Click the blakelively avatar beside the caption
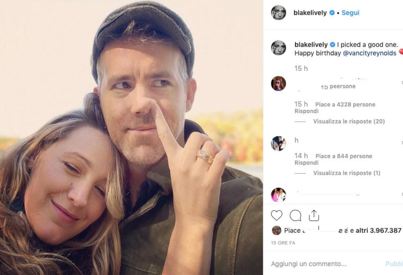The image size is (403, 275). coord(278,48)
